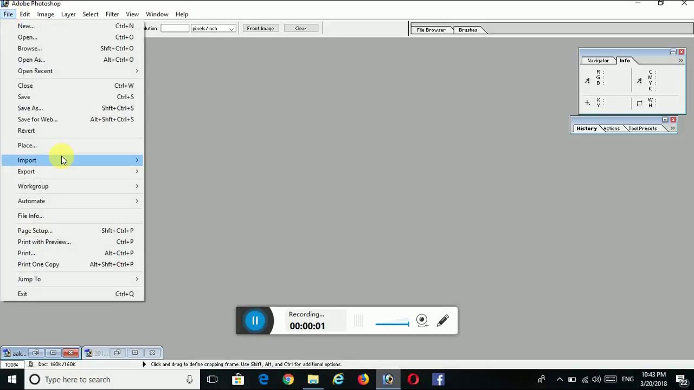
Task: Click the Task View icon
Action: (213, 380)
